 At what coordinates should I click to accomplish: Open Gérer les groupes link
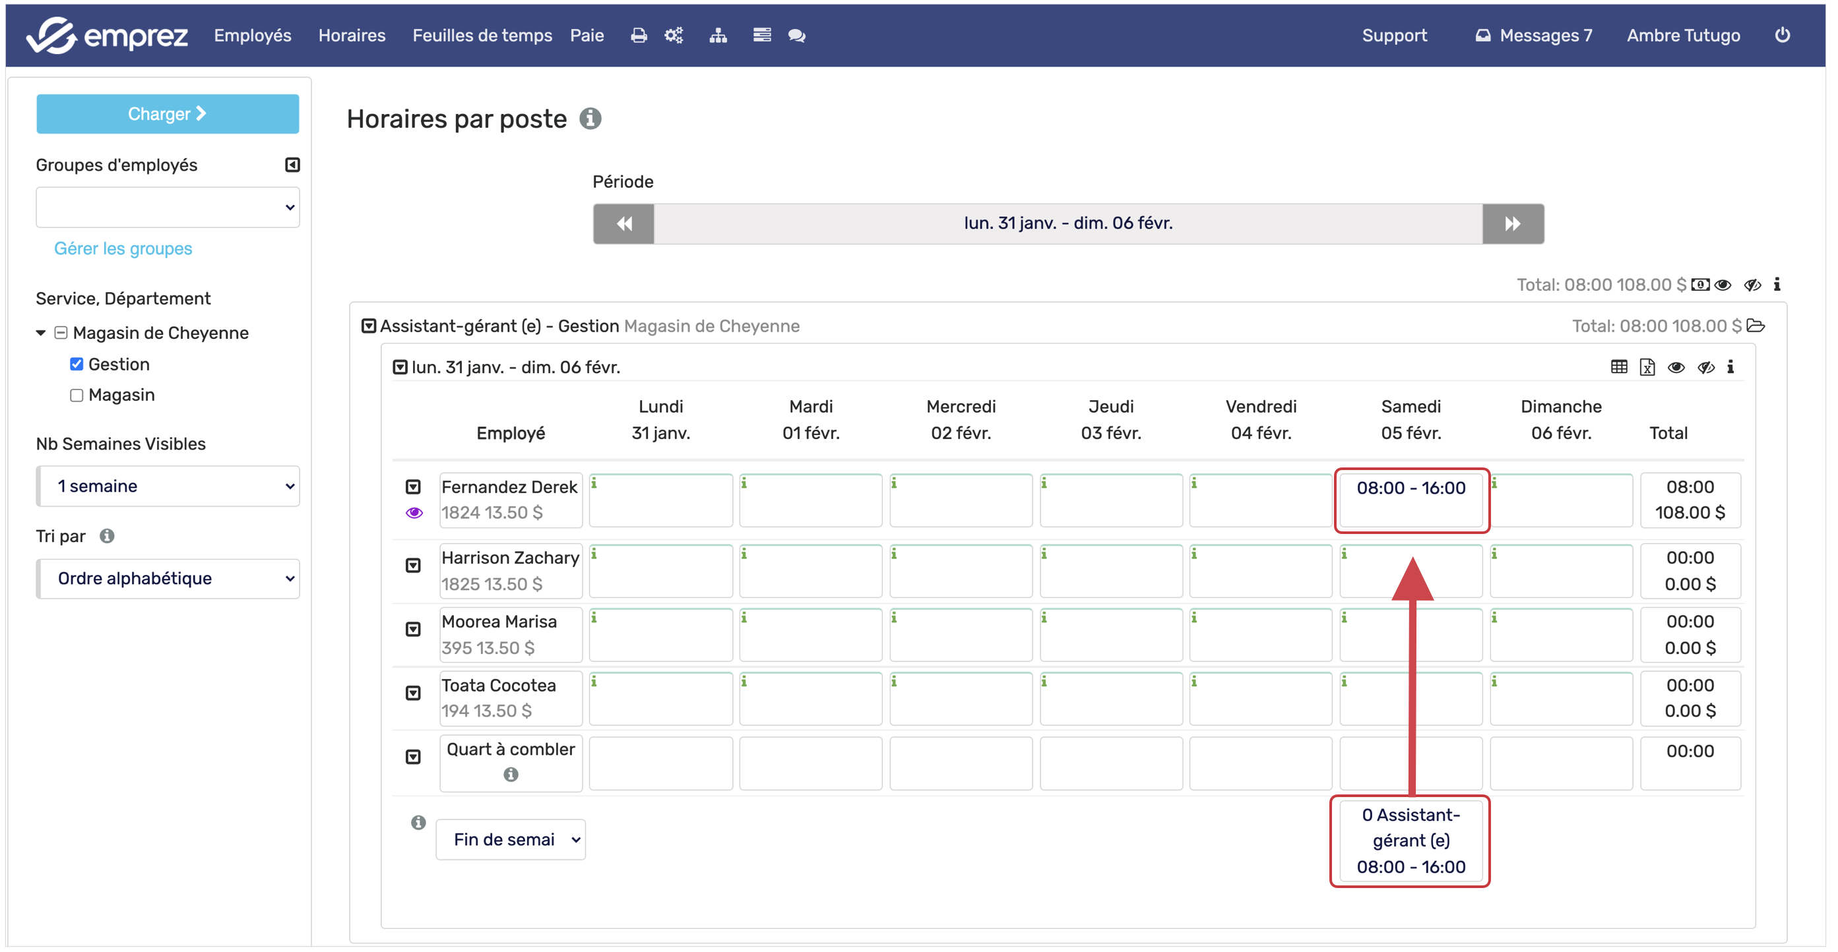(123, 249)
